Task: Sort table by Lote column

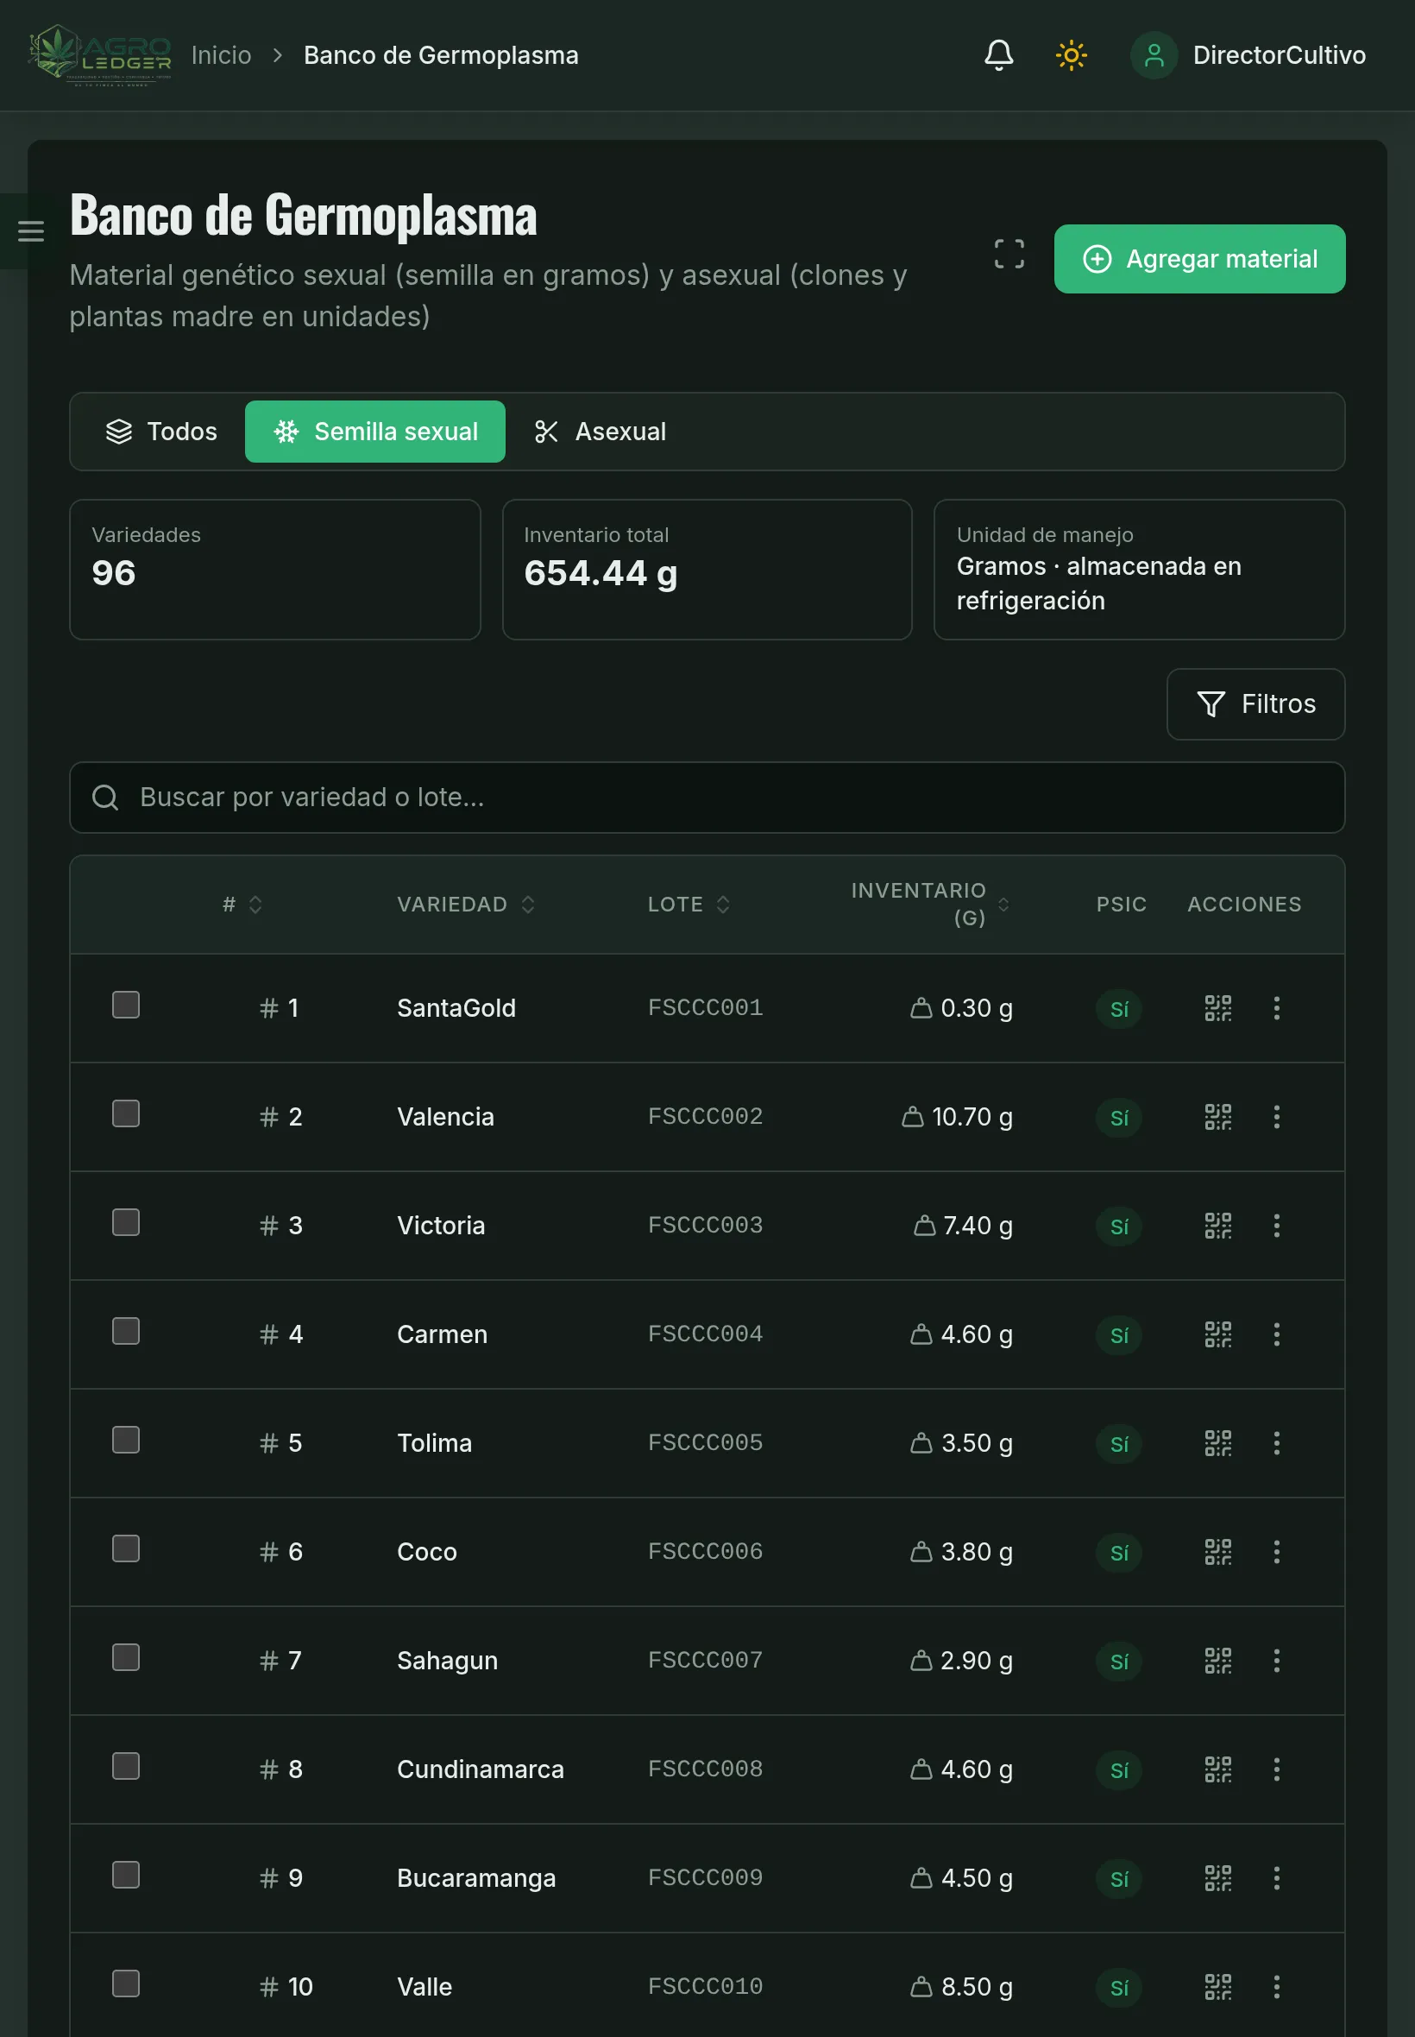Action: (689, 904)
